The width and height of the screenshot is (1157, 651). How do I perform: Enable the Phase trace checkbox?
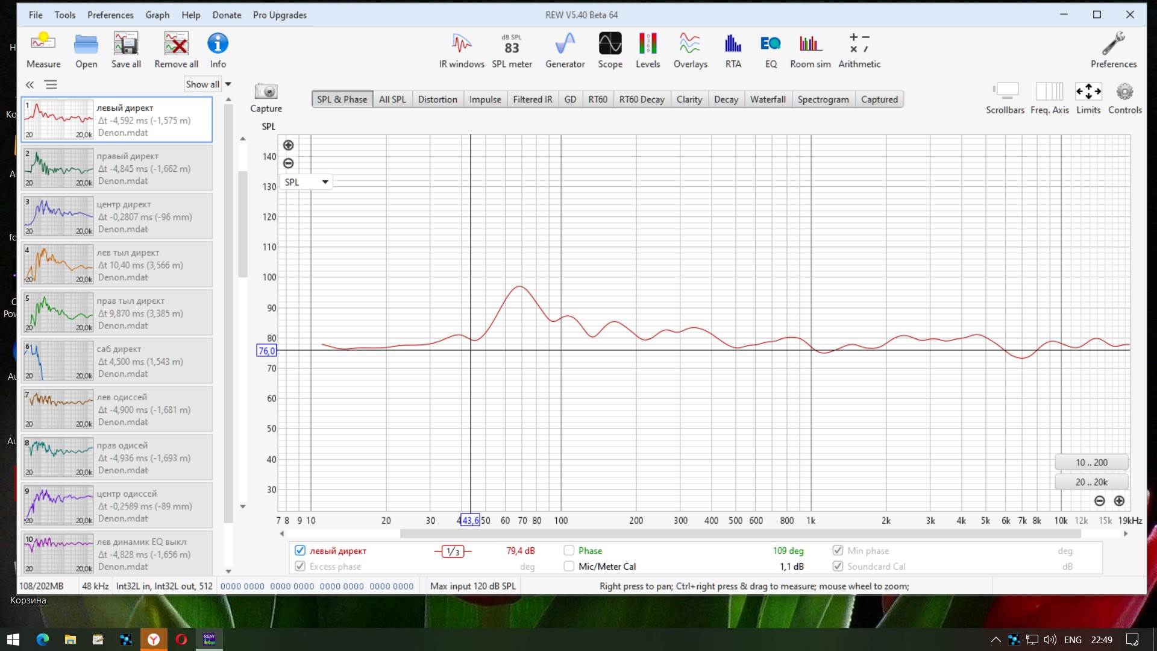point(569,550)
